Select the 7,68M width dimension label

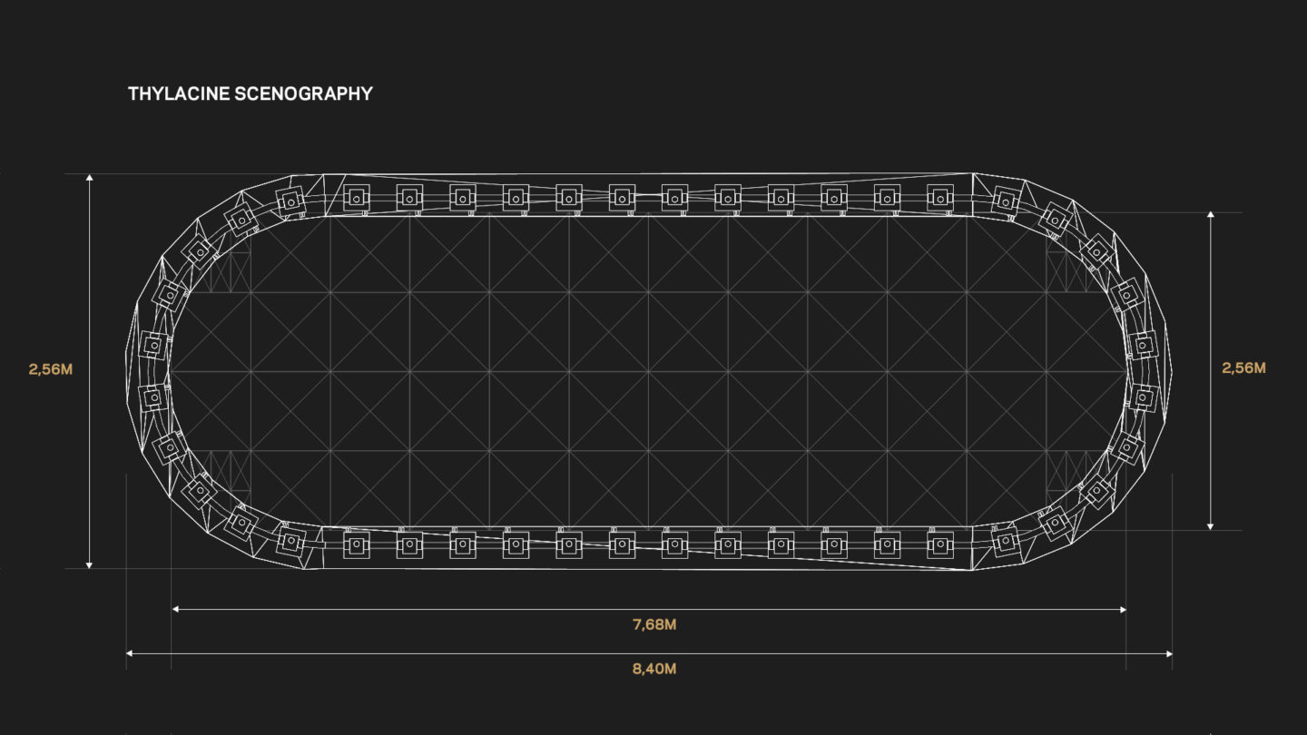654,624
